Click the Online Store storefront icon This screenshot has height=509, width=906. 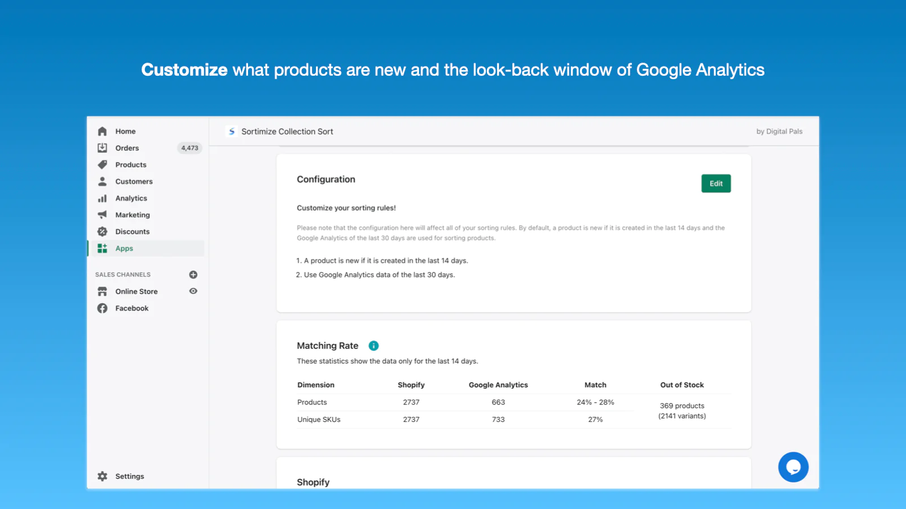tap(102, 291)
